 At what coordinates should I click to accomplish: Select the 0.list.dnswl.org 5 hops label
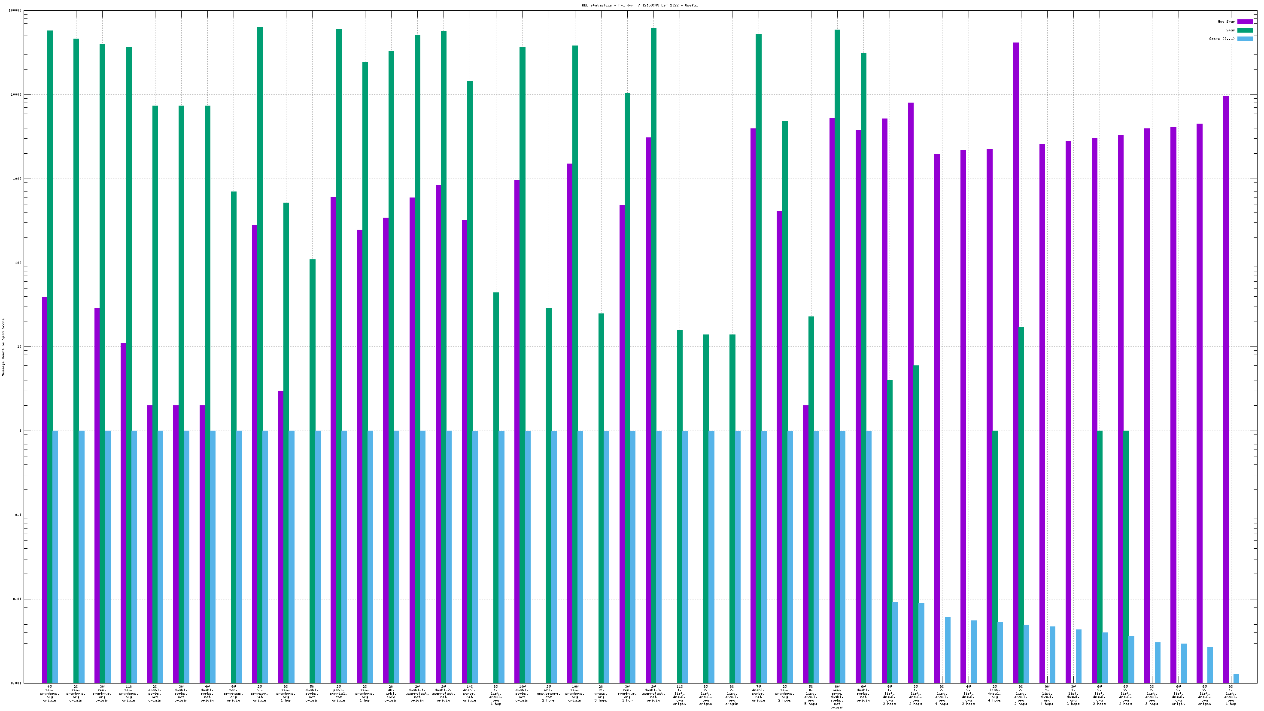(x=811, y=695)
